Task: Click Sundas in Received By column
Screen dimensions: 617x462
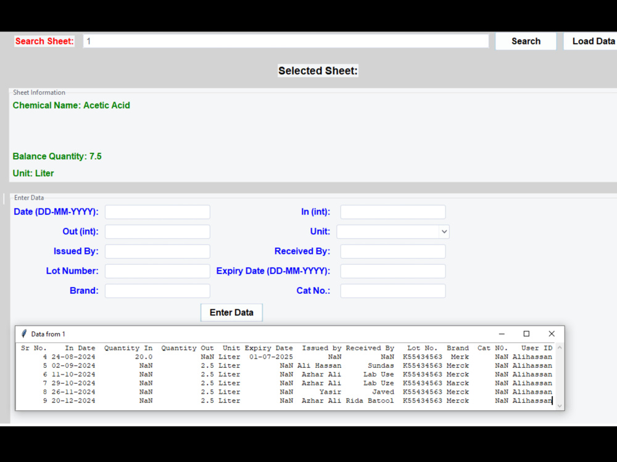Action: [x=381, y=366]
